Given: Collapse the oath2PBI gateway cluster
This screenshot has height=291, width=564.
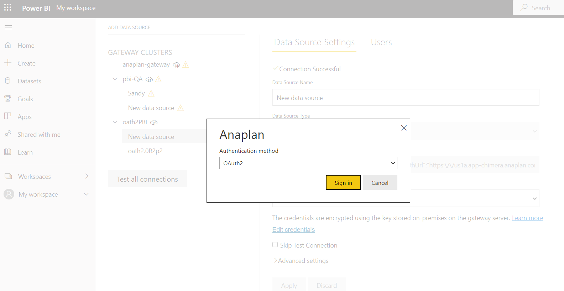Looking at the screenshot, I should [115, 122].
